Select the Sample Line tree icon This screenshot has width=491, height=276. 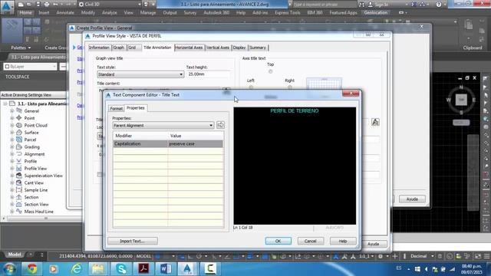tap(18, 190)
